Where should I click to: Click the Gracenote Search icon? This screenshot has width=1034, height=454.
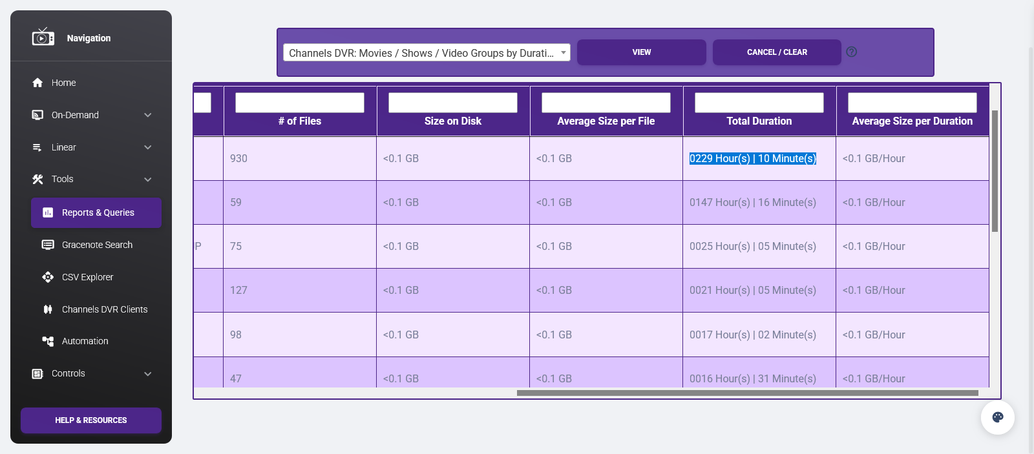pos(48,245)
